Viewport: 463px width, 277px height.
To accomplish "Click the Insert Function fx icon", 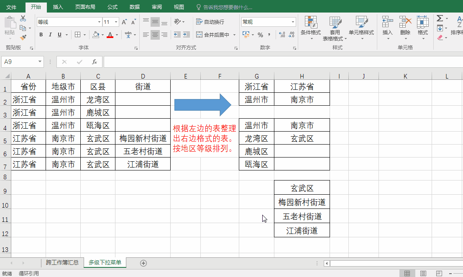I will [x=95, y=62].
